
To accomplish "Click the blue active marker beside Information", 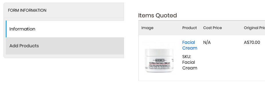I will click(6, 29).
